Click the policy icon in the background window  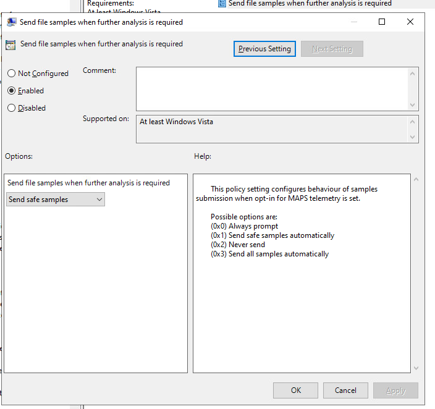click(x=222, y=3)
